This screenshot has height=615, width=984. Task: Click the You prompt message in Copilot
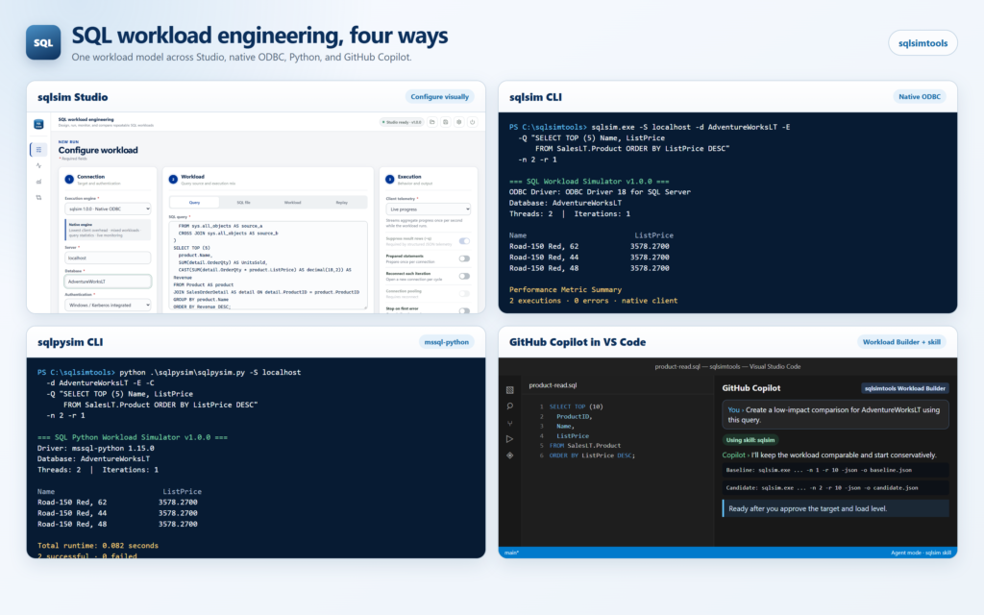[835, 415]
